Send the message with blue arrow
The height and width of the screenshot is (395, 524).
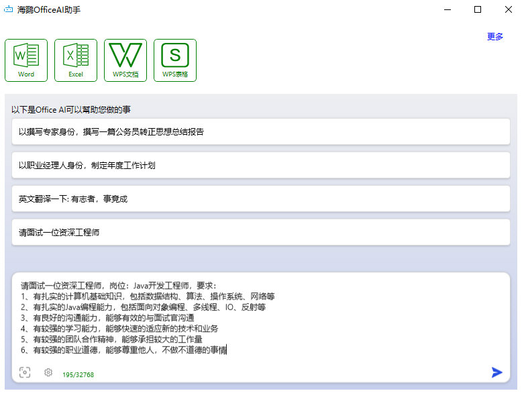pos(497,372)
